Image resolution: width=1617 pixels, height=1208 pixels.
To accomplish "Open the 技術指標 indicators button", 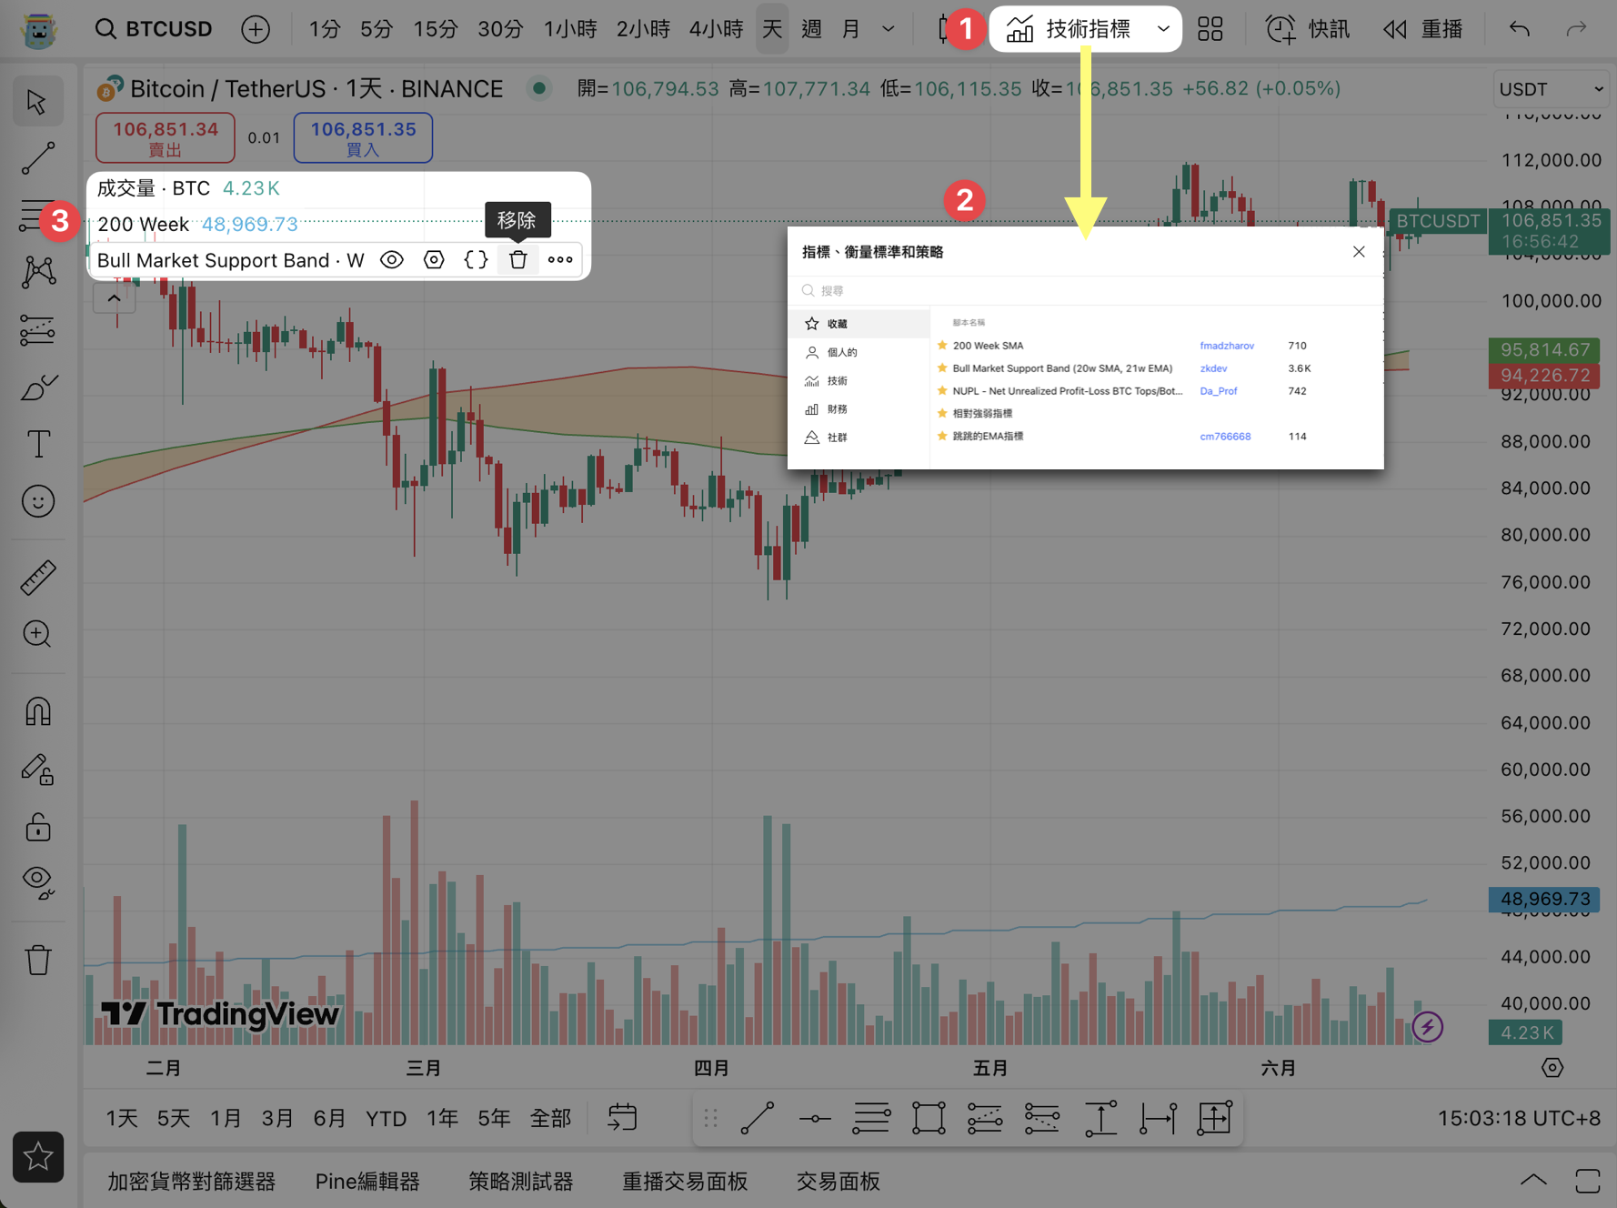I will coord(1068,29).
